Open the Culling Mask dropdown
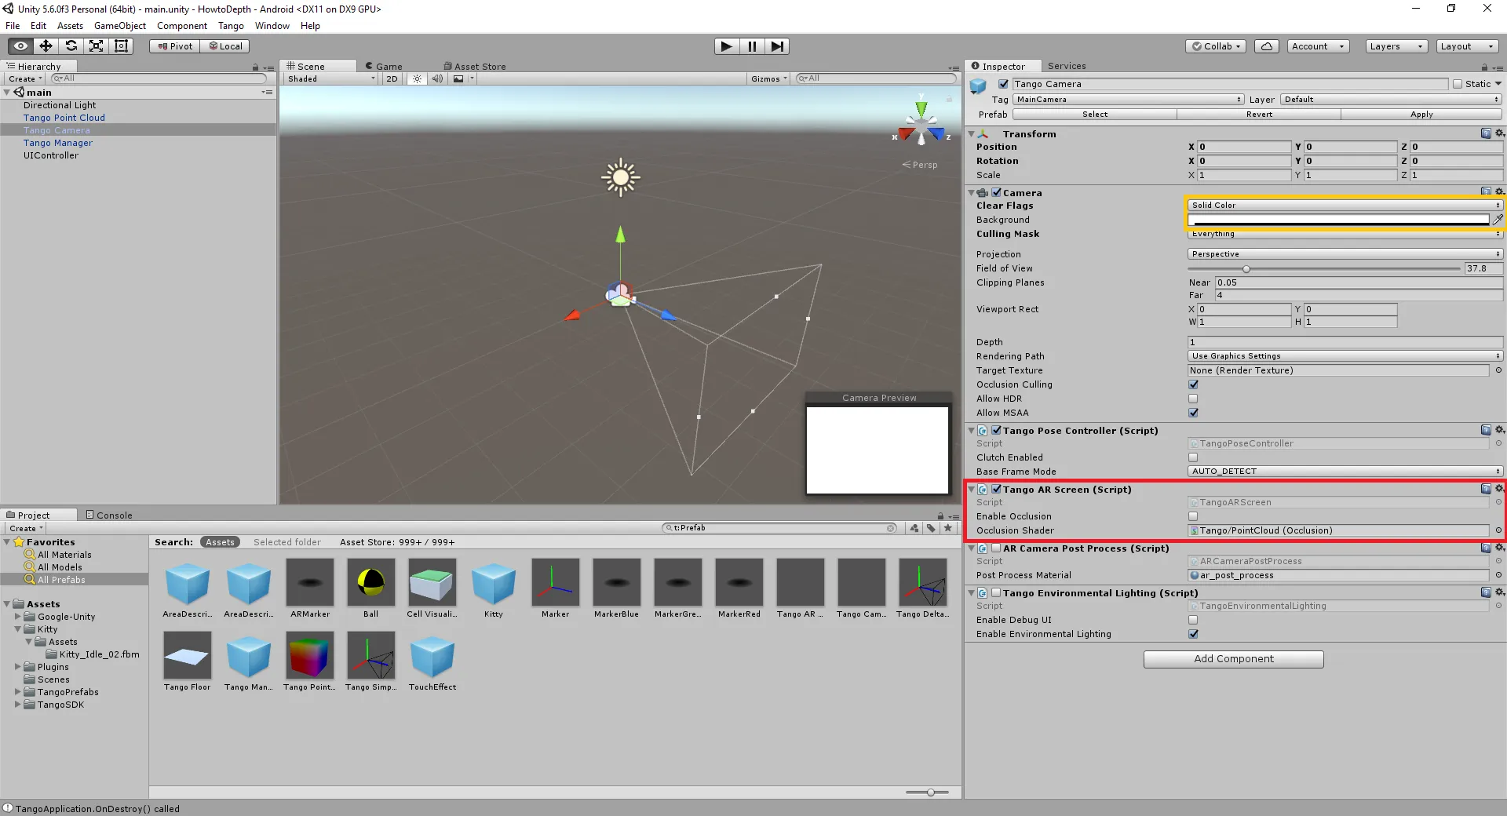The width and height of the screenshot is (1507, 816). (x=1345, y=234)
